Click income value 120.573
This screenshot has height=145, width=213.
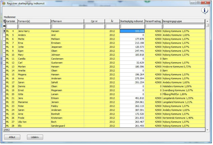click(x=140, y=47)
